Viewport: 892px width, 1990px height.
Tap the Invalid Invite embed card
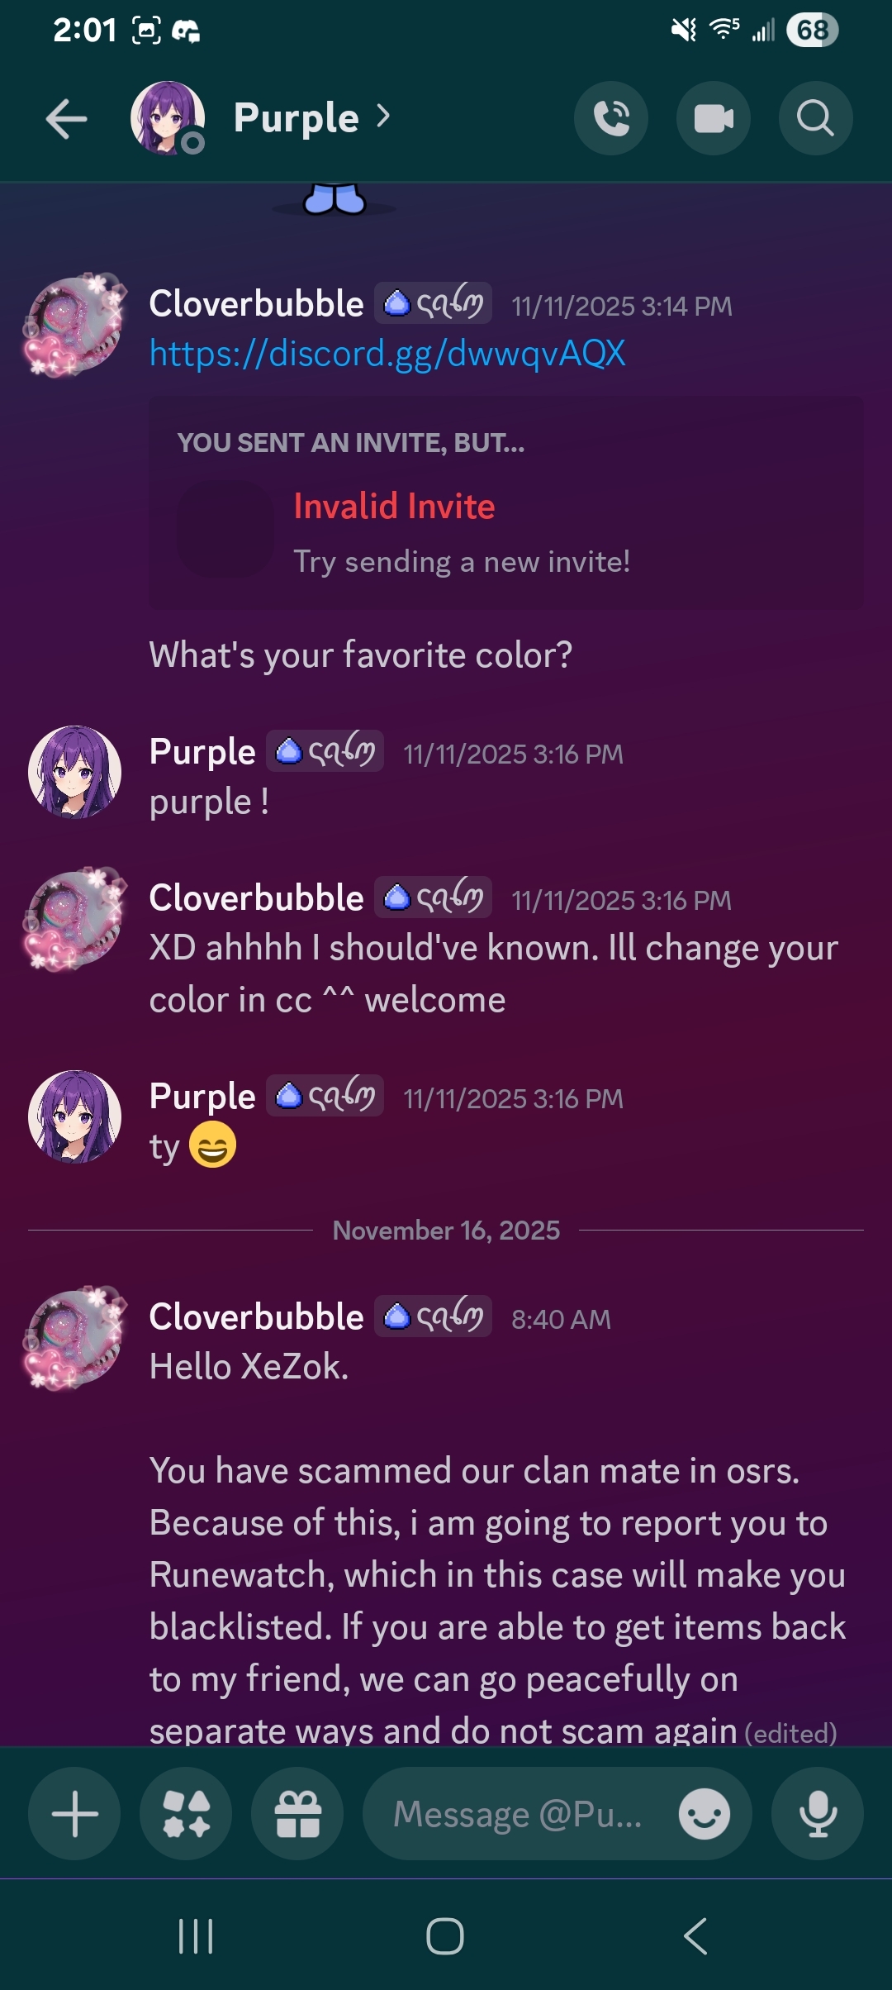[505, 502]
